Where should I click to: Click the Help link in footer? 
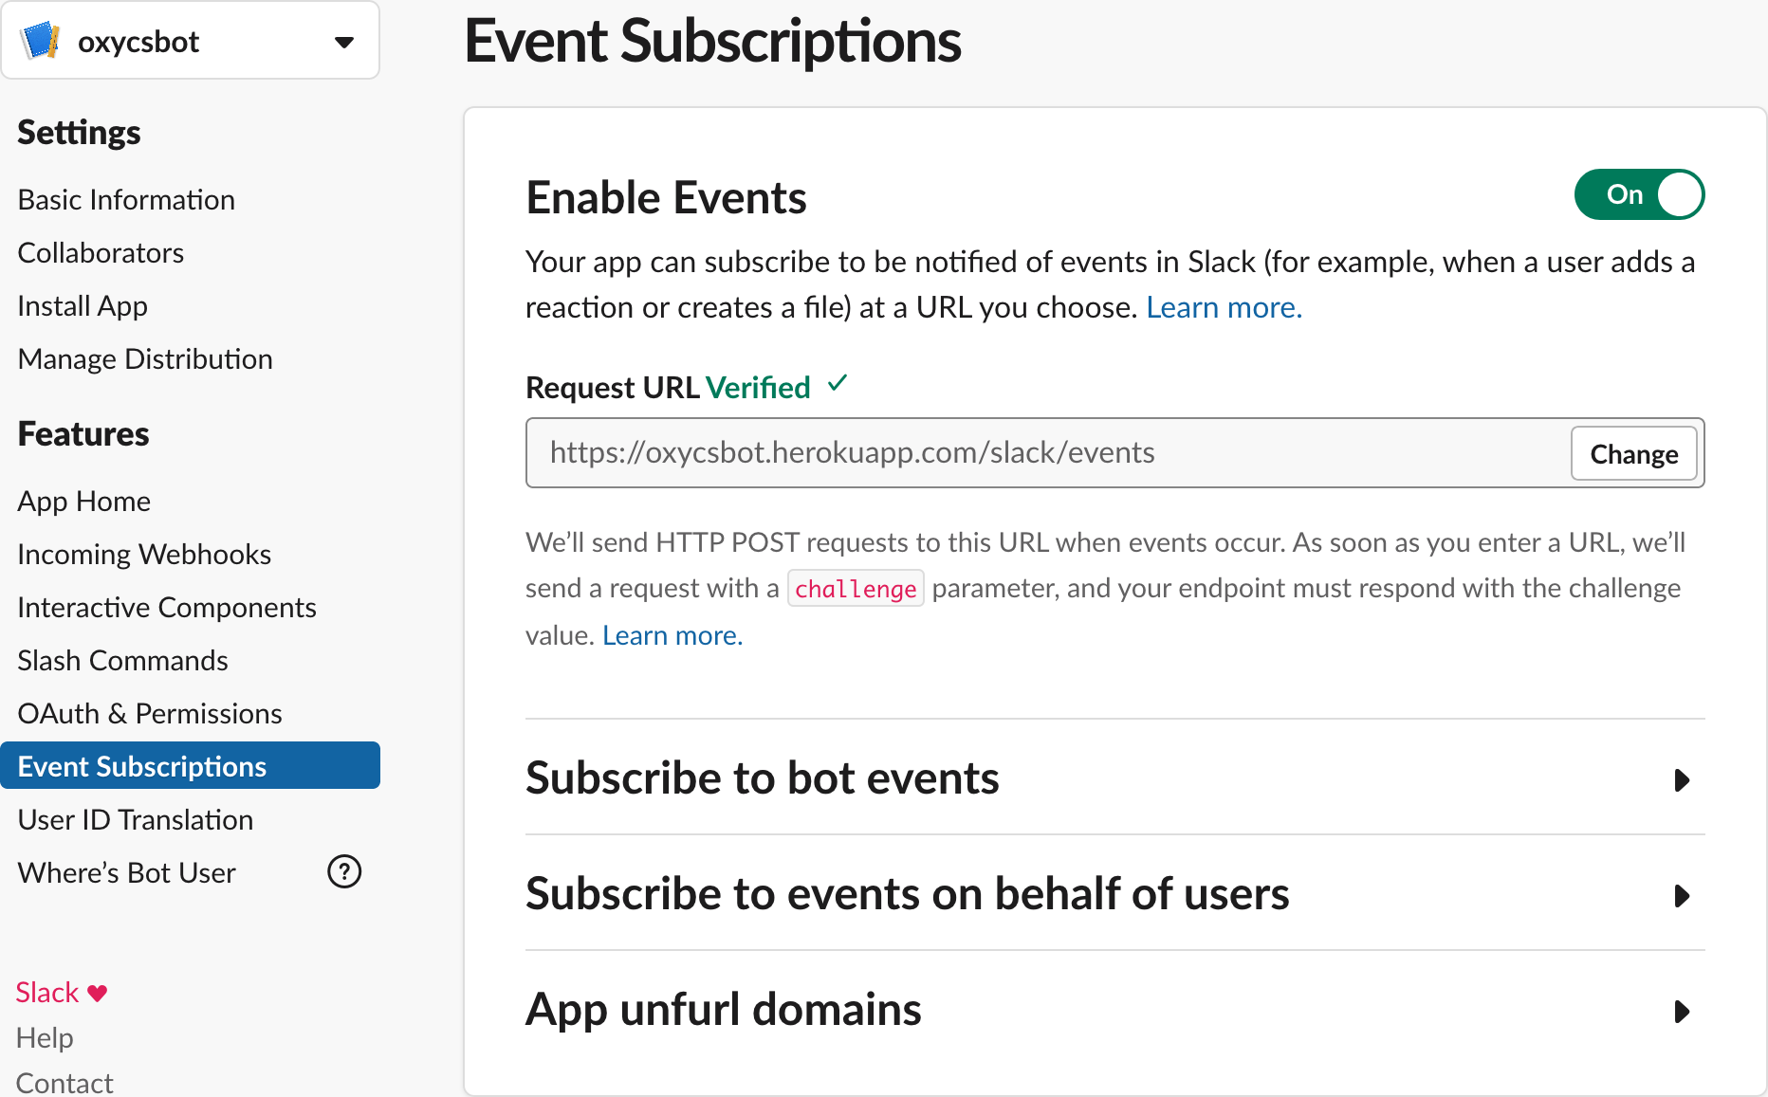pos(45,1038)
